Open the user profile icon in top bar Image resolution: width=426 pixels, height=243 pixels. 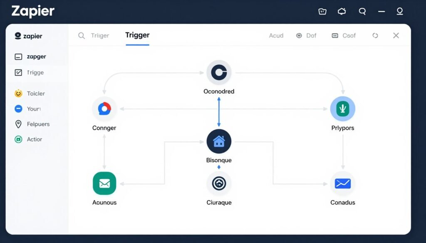pyautogui.click(x=400, y=11)
